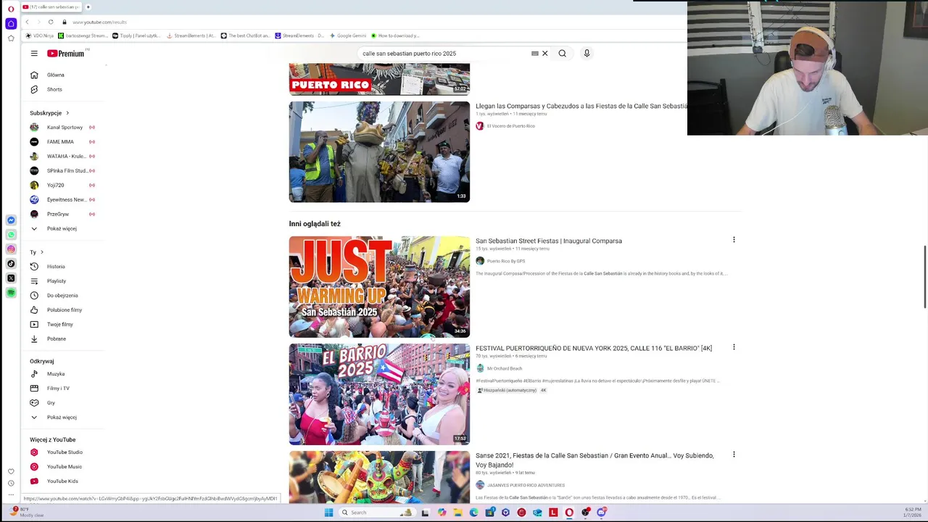The image size is (928, 522).
Task: Open Muzyka in Odkrywaj section
Action: pos(55,373)
